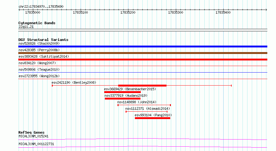The width and height of the screenshot is (276, 151).
Task: Click ruler position 17835300
Action: click(x=176, y=12)
